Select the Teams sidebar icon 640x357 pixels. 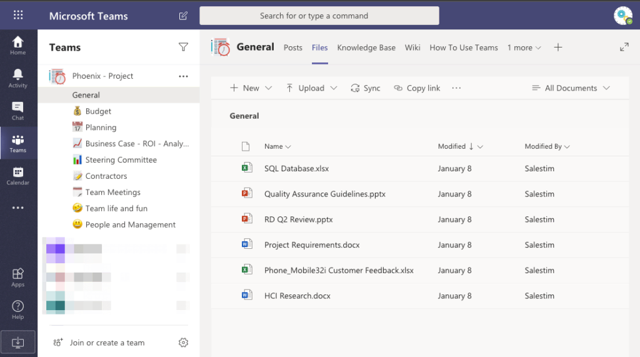click(18, 143)
